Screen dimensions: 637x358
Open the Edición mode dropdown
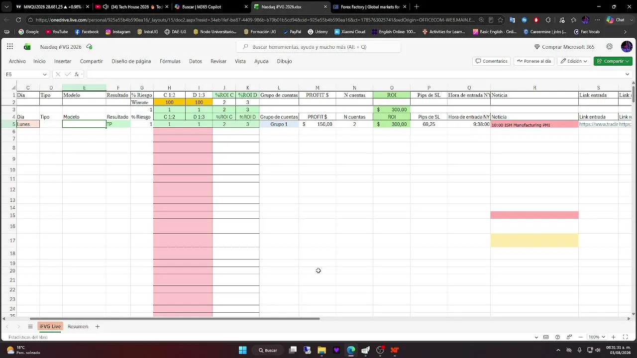click(574, 61)
